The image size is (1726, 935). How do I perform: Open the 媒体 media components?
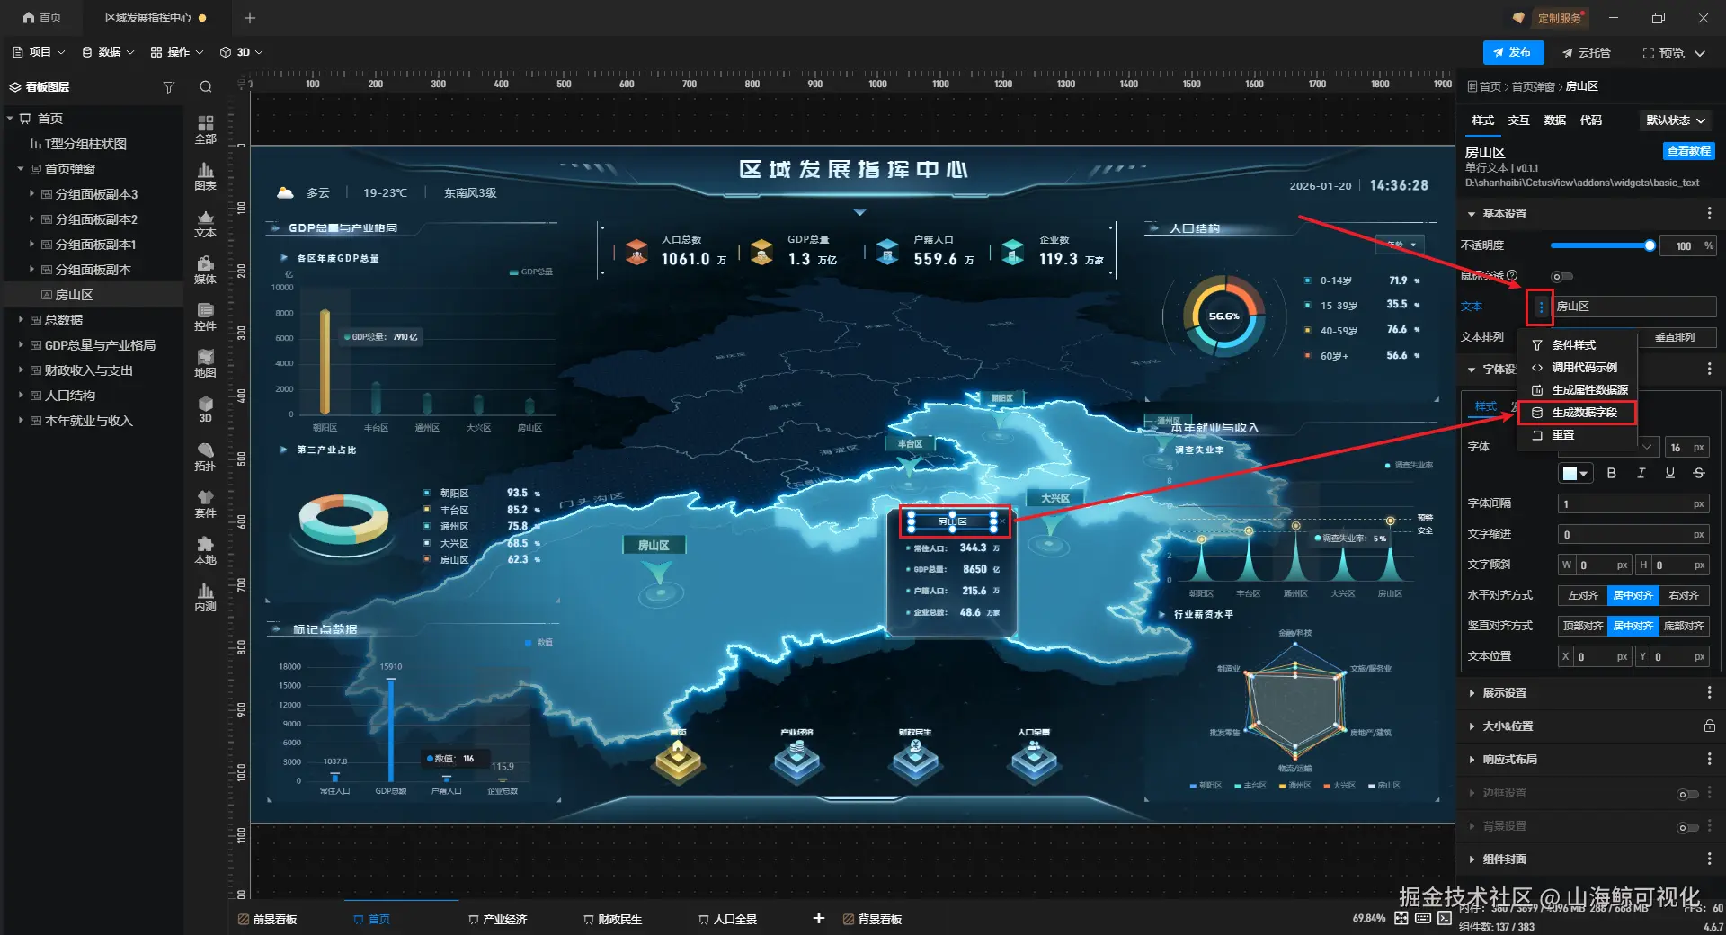click(x=206, y=269)
